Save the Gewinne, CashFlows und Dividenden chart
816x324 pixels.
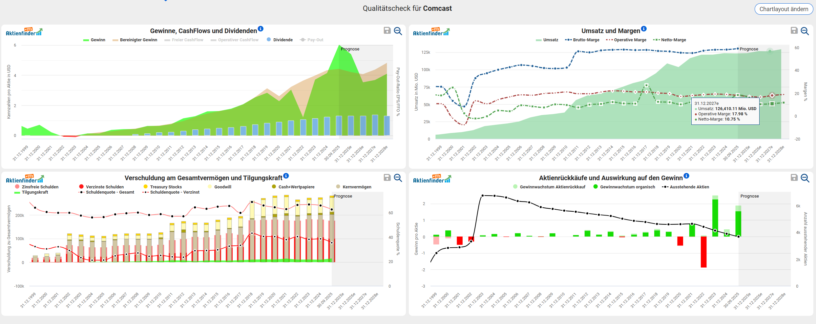pos(387,30)
